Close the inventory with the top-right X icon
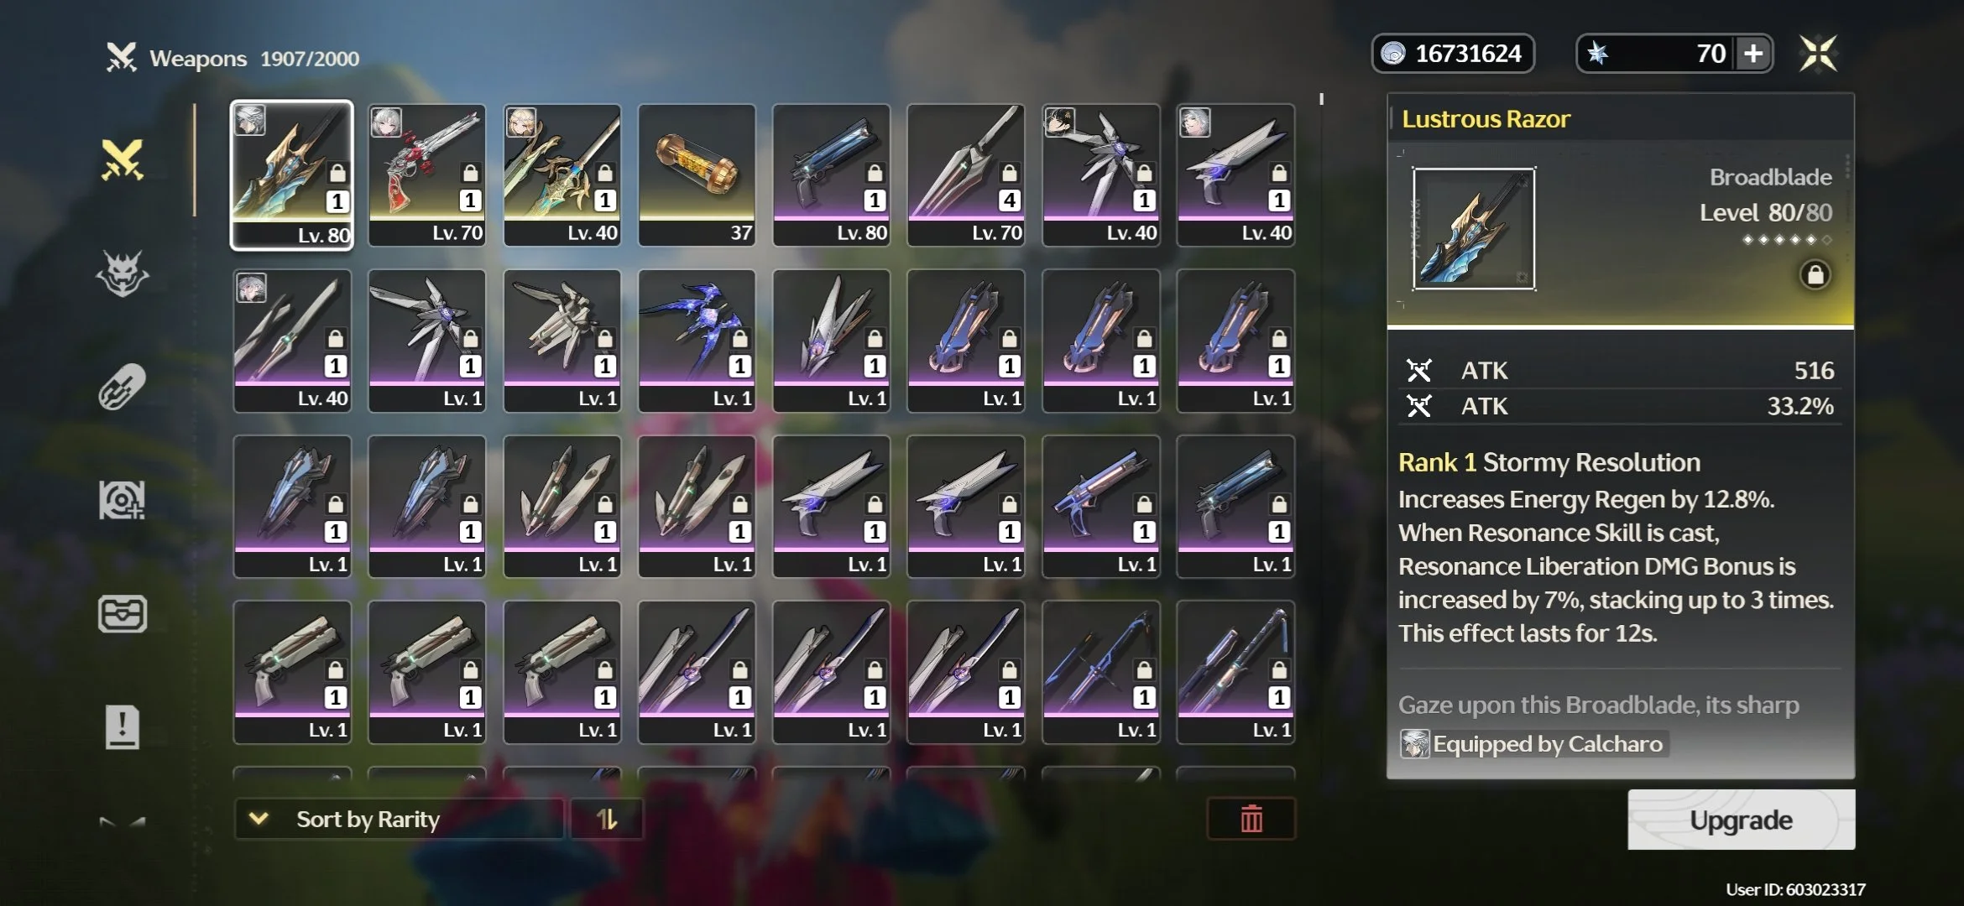The image size is (1964, 906). click(x=1818, y=54)
